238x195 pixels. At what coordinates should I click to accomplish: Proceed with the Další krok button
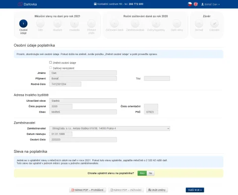(195, 190)
